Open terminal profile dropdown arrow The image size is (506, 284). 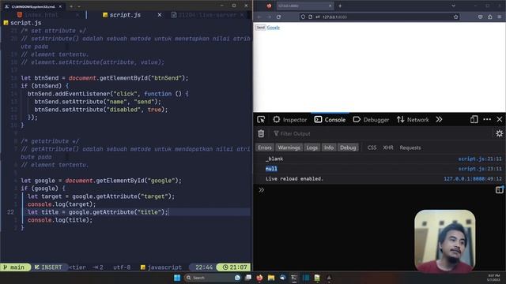79,6
